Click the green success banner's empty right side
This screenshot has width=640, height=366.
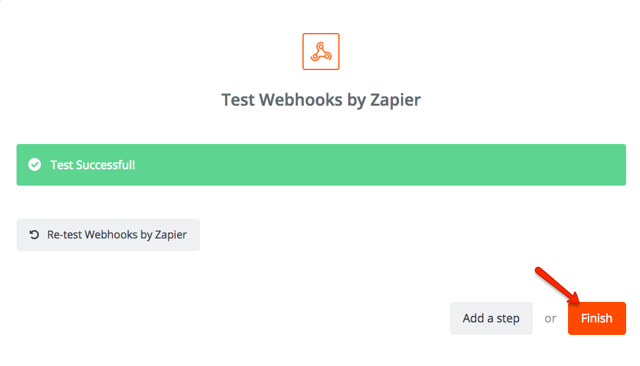pyautogui.click(x=462, y=165)
